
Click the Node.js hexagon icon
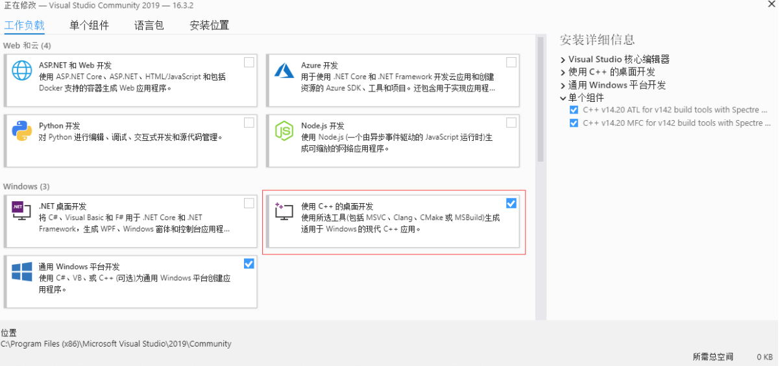[x=284, y=130]
